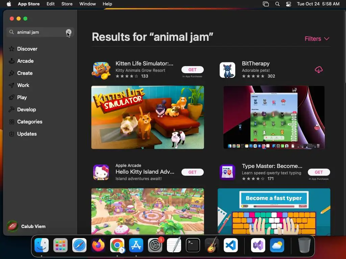This screenshot has height=259, width=346.
Task: Click the Calub Viem account name
Action: pos(33,226)
